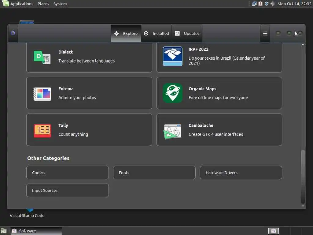Click the update notifier tray icon
The image size is (313, 235).
(x=260, y=4)
